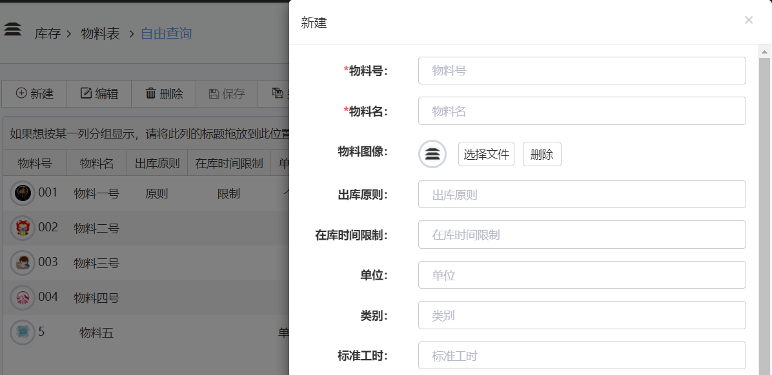
Task: Click the 自由查询 breadcrumb link
Action: point(166,34)
